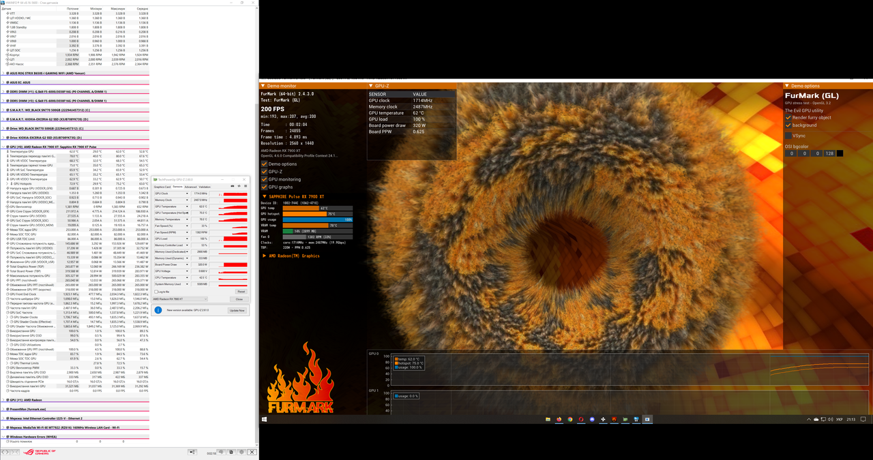Click HWiNFO reset clock icon
This screenshot has height=460, width=873.
tap(221, 452)
